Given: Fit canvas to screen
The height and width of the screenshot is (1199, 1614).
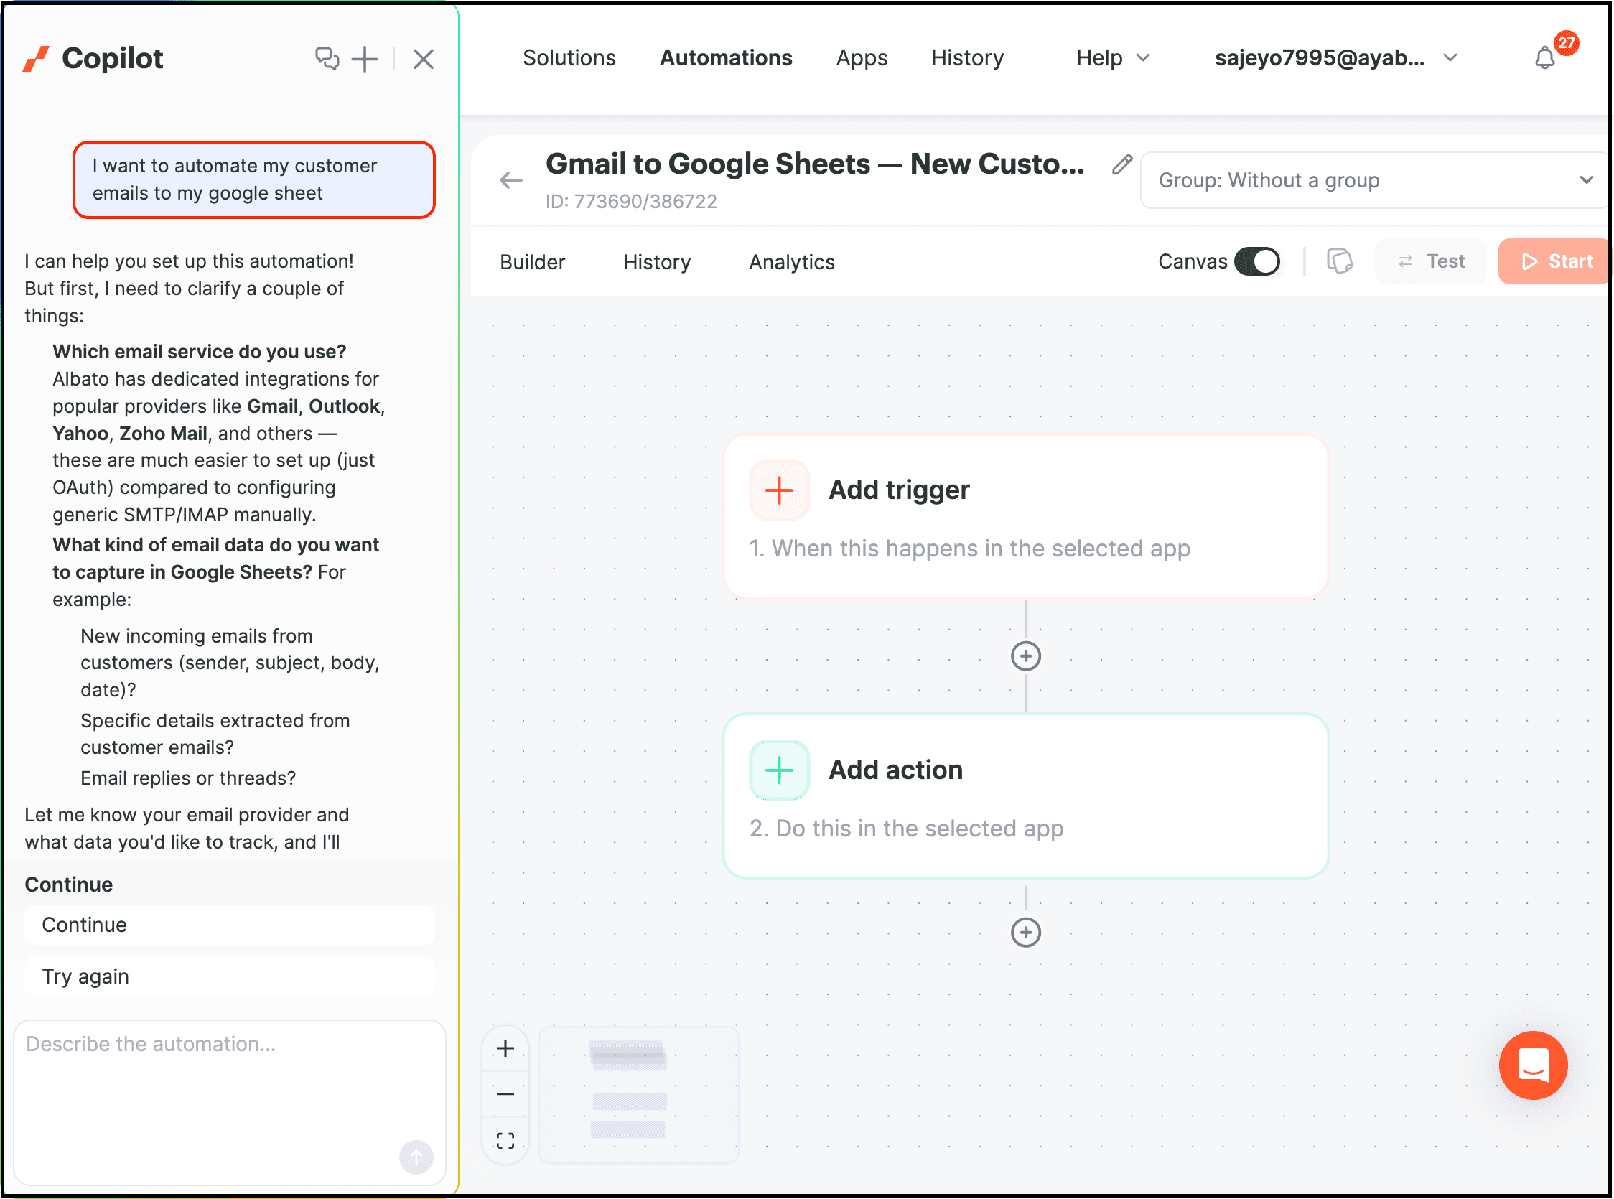Looking at the screenshot, I should pos(506,1141).
